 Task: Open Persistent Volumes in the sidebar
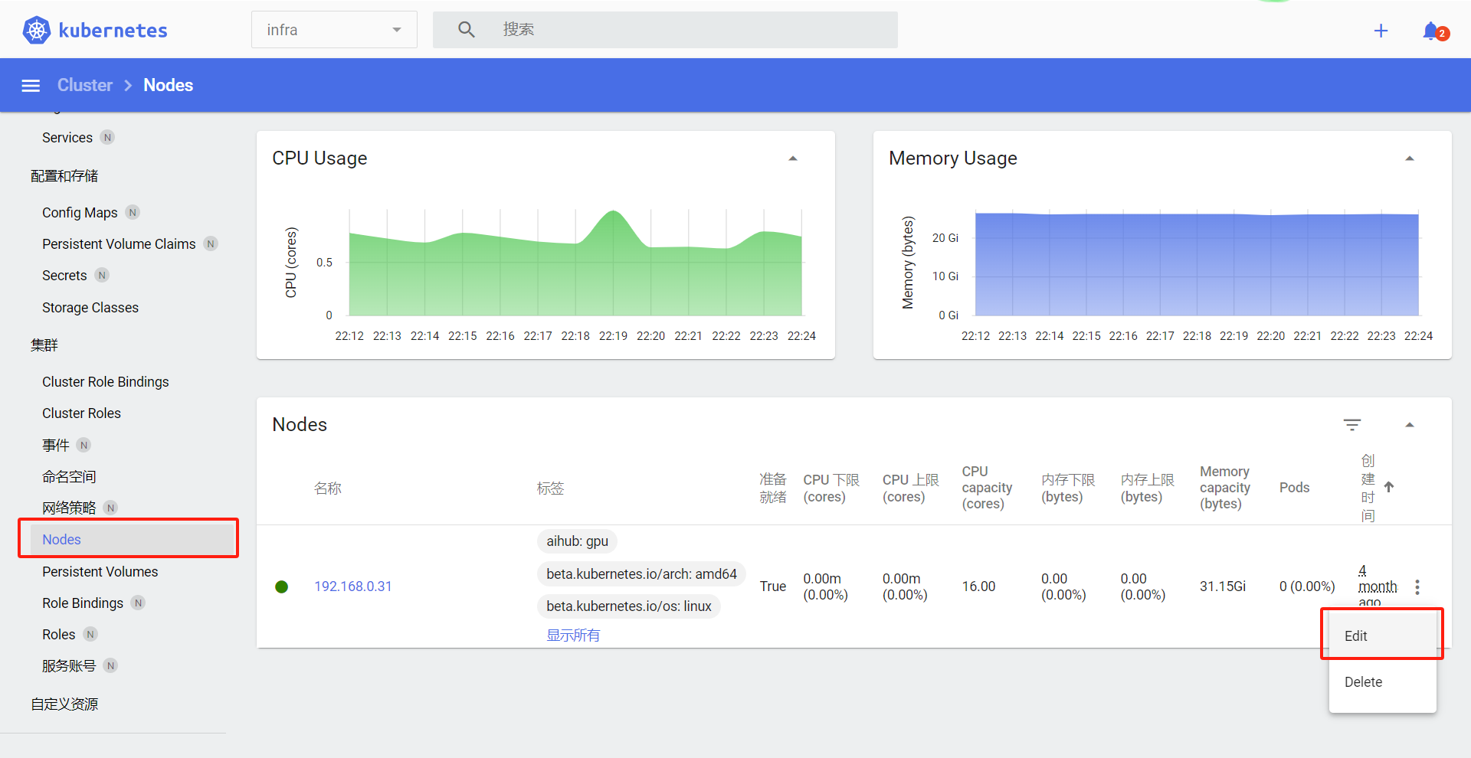[x=100, y=572]
